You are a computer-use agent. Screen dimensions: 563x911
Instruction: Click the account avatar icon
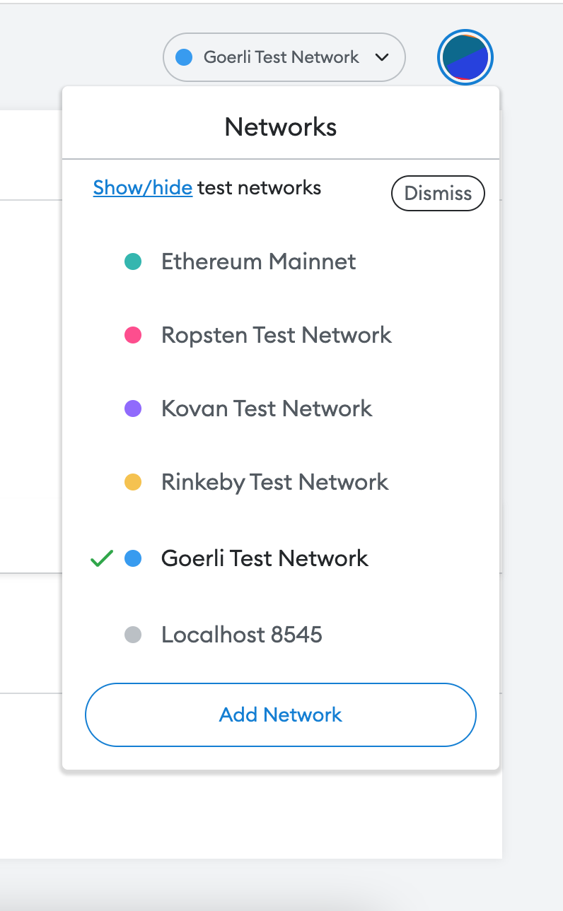465,57
